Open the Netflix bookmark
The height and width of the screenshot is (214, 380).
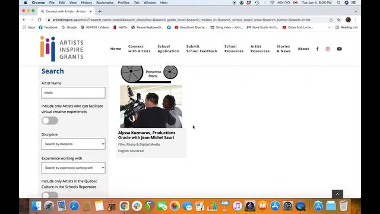121,27
